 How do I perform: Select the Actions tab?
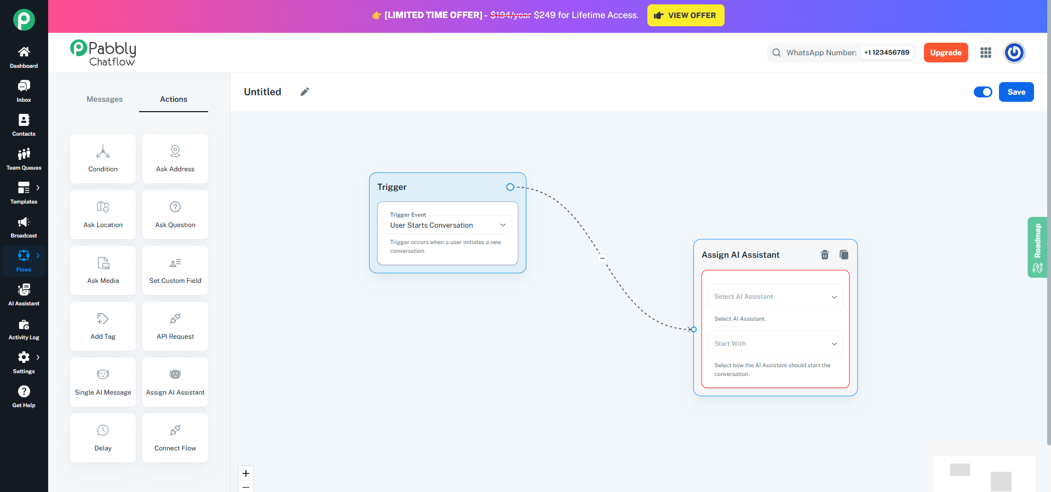pyautogui.click(x=174, y=99)
